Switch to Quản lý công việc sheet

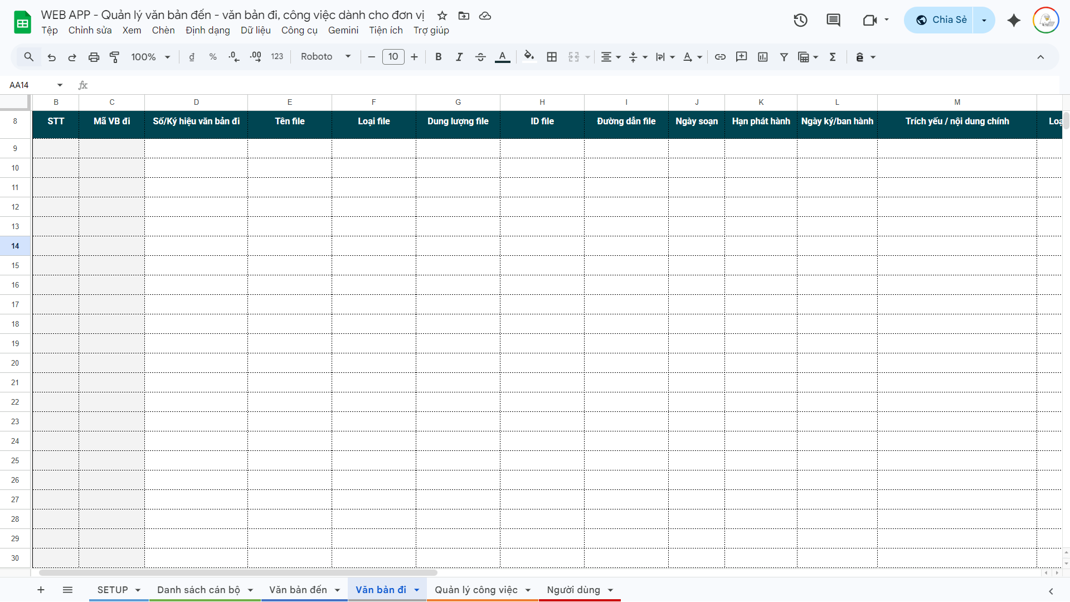click(476, 590)
